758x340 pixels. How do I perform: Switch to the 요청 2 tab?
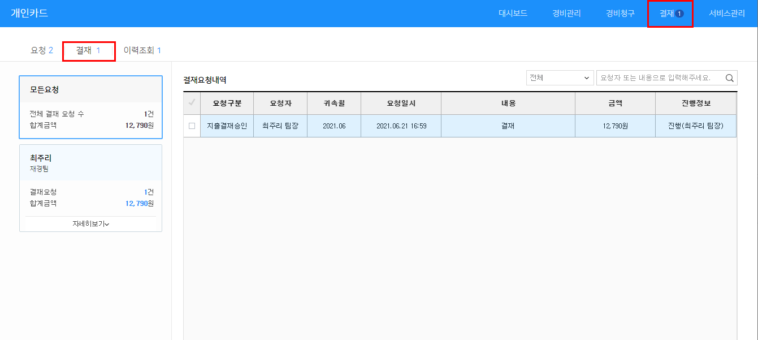click(42, 50)
